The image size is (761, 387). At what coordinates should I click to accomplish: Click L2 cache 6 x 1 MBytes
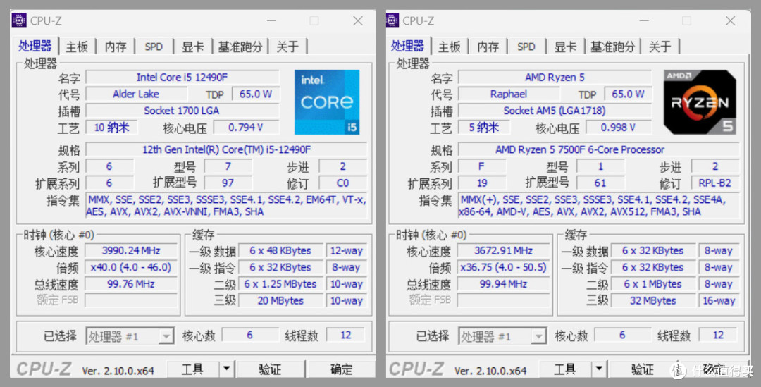click(652, 284)
